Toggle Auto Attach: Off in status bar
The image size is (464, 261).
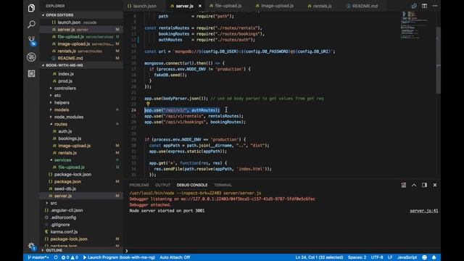click(175, 257)
